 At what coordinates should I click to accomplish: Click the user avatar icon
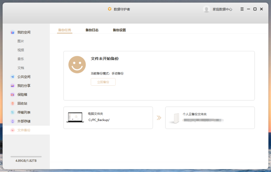coord(206,9)
